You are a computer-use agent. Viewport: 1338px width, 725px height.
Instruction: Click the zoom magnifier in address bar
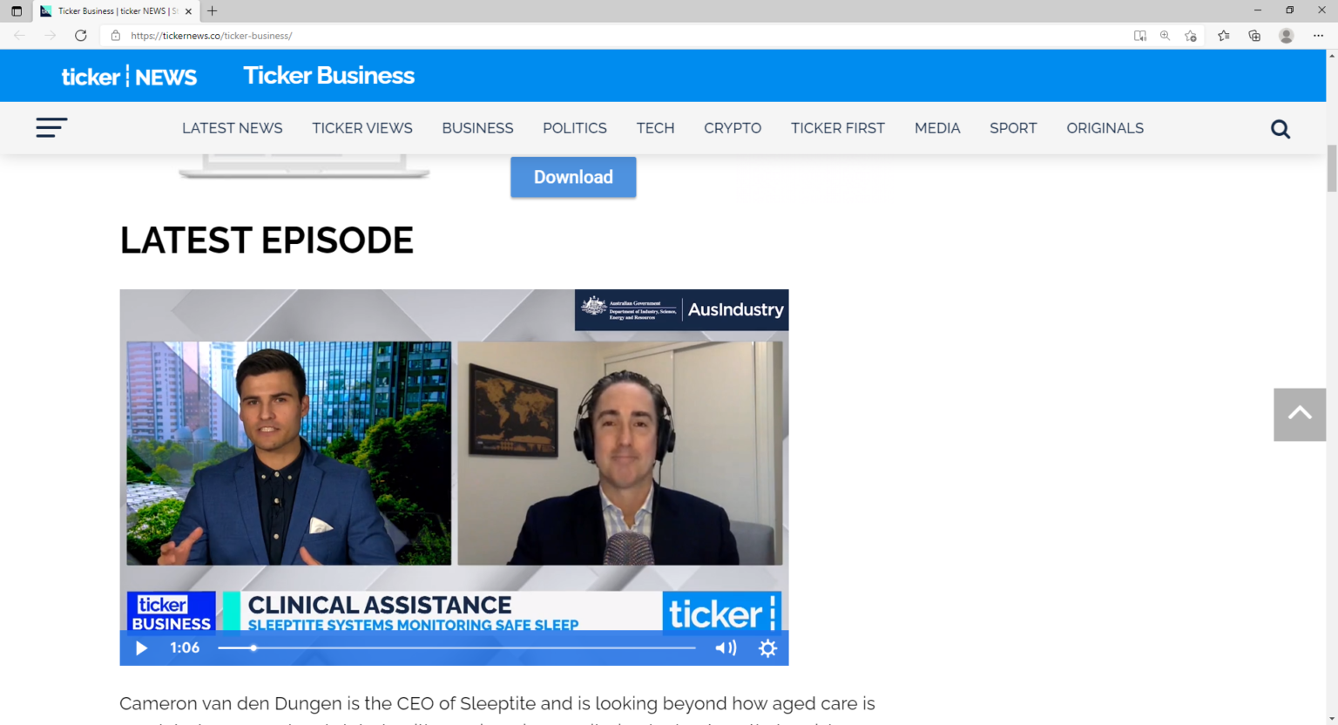1165,36
